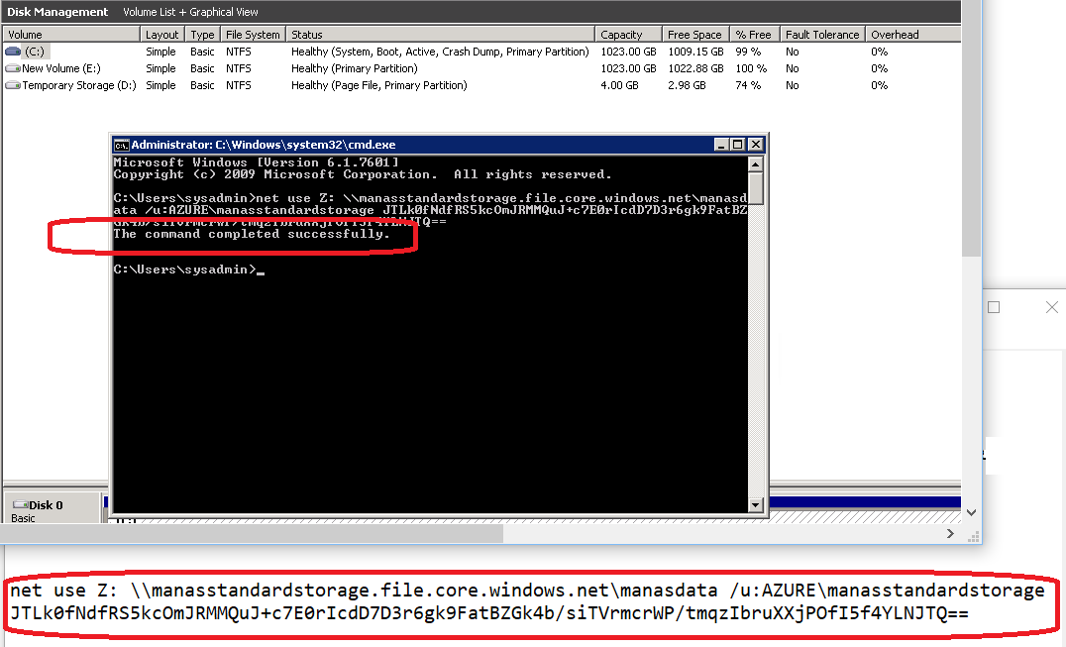
Task: Click the horizontal scrollbar right arrow
Action: click(x=950, y=534)
